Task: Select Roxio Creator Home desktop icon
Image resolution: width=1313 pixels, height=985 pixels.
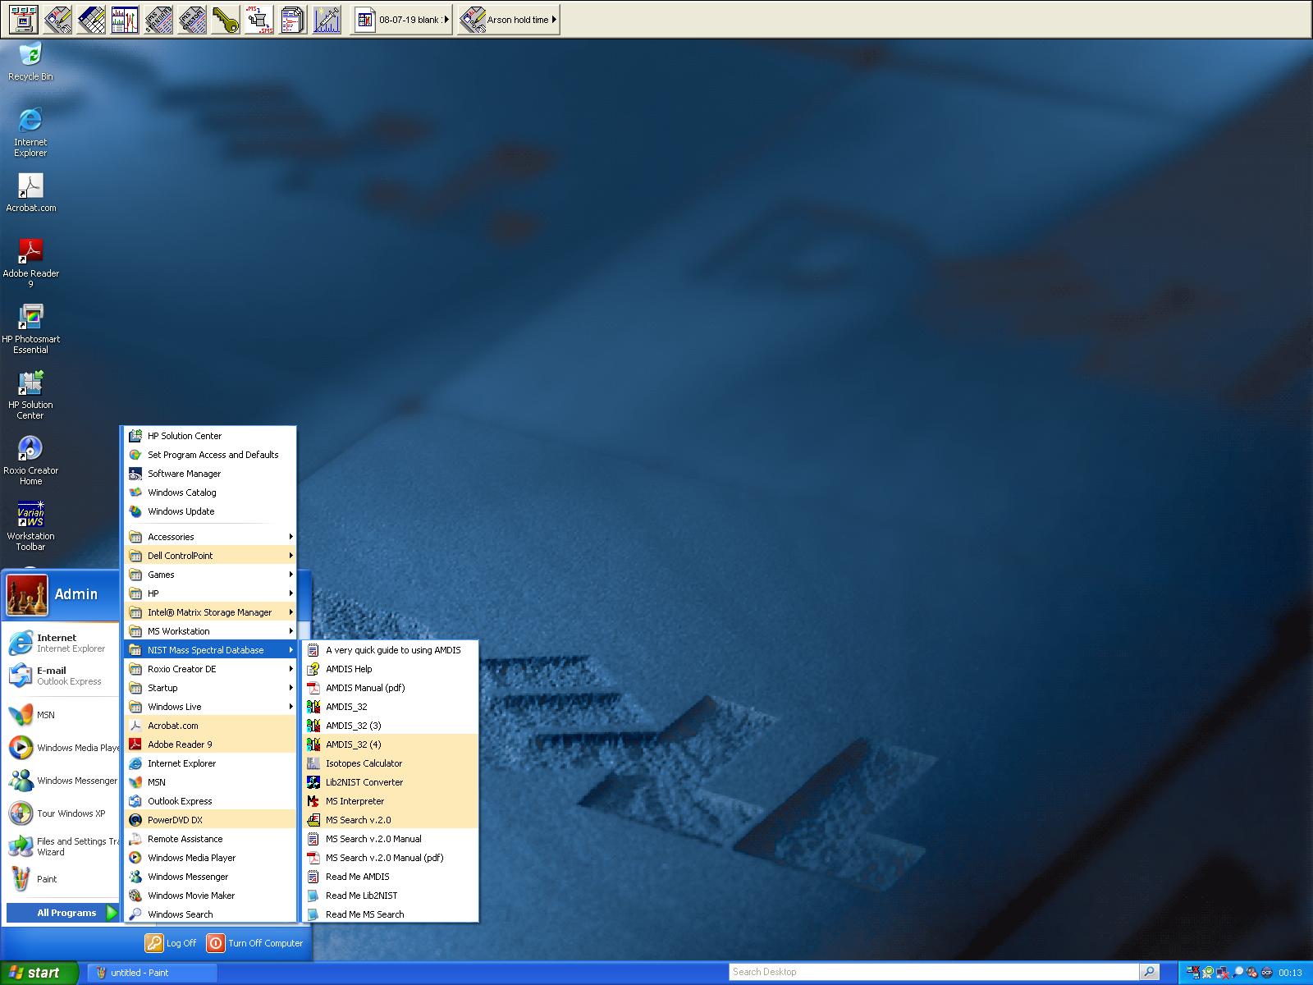Action: 30,460
